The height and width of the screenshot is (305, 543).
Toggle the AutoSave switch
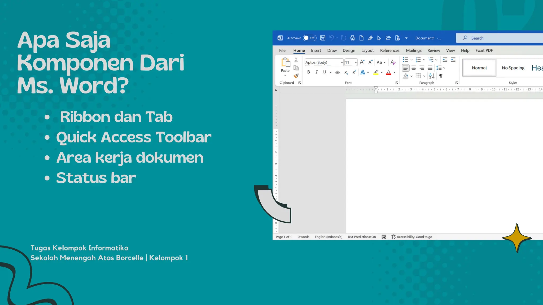pyautogui.click(x=309, y=38)
